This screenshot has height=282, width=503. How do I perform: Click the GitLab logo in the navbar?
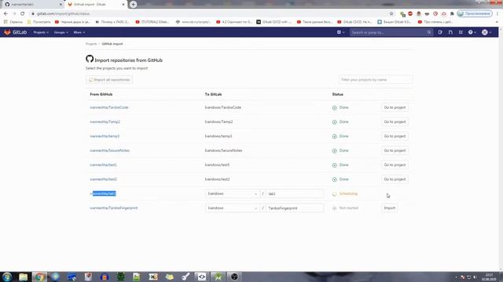coord(15,32)
